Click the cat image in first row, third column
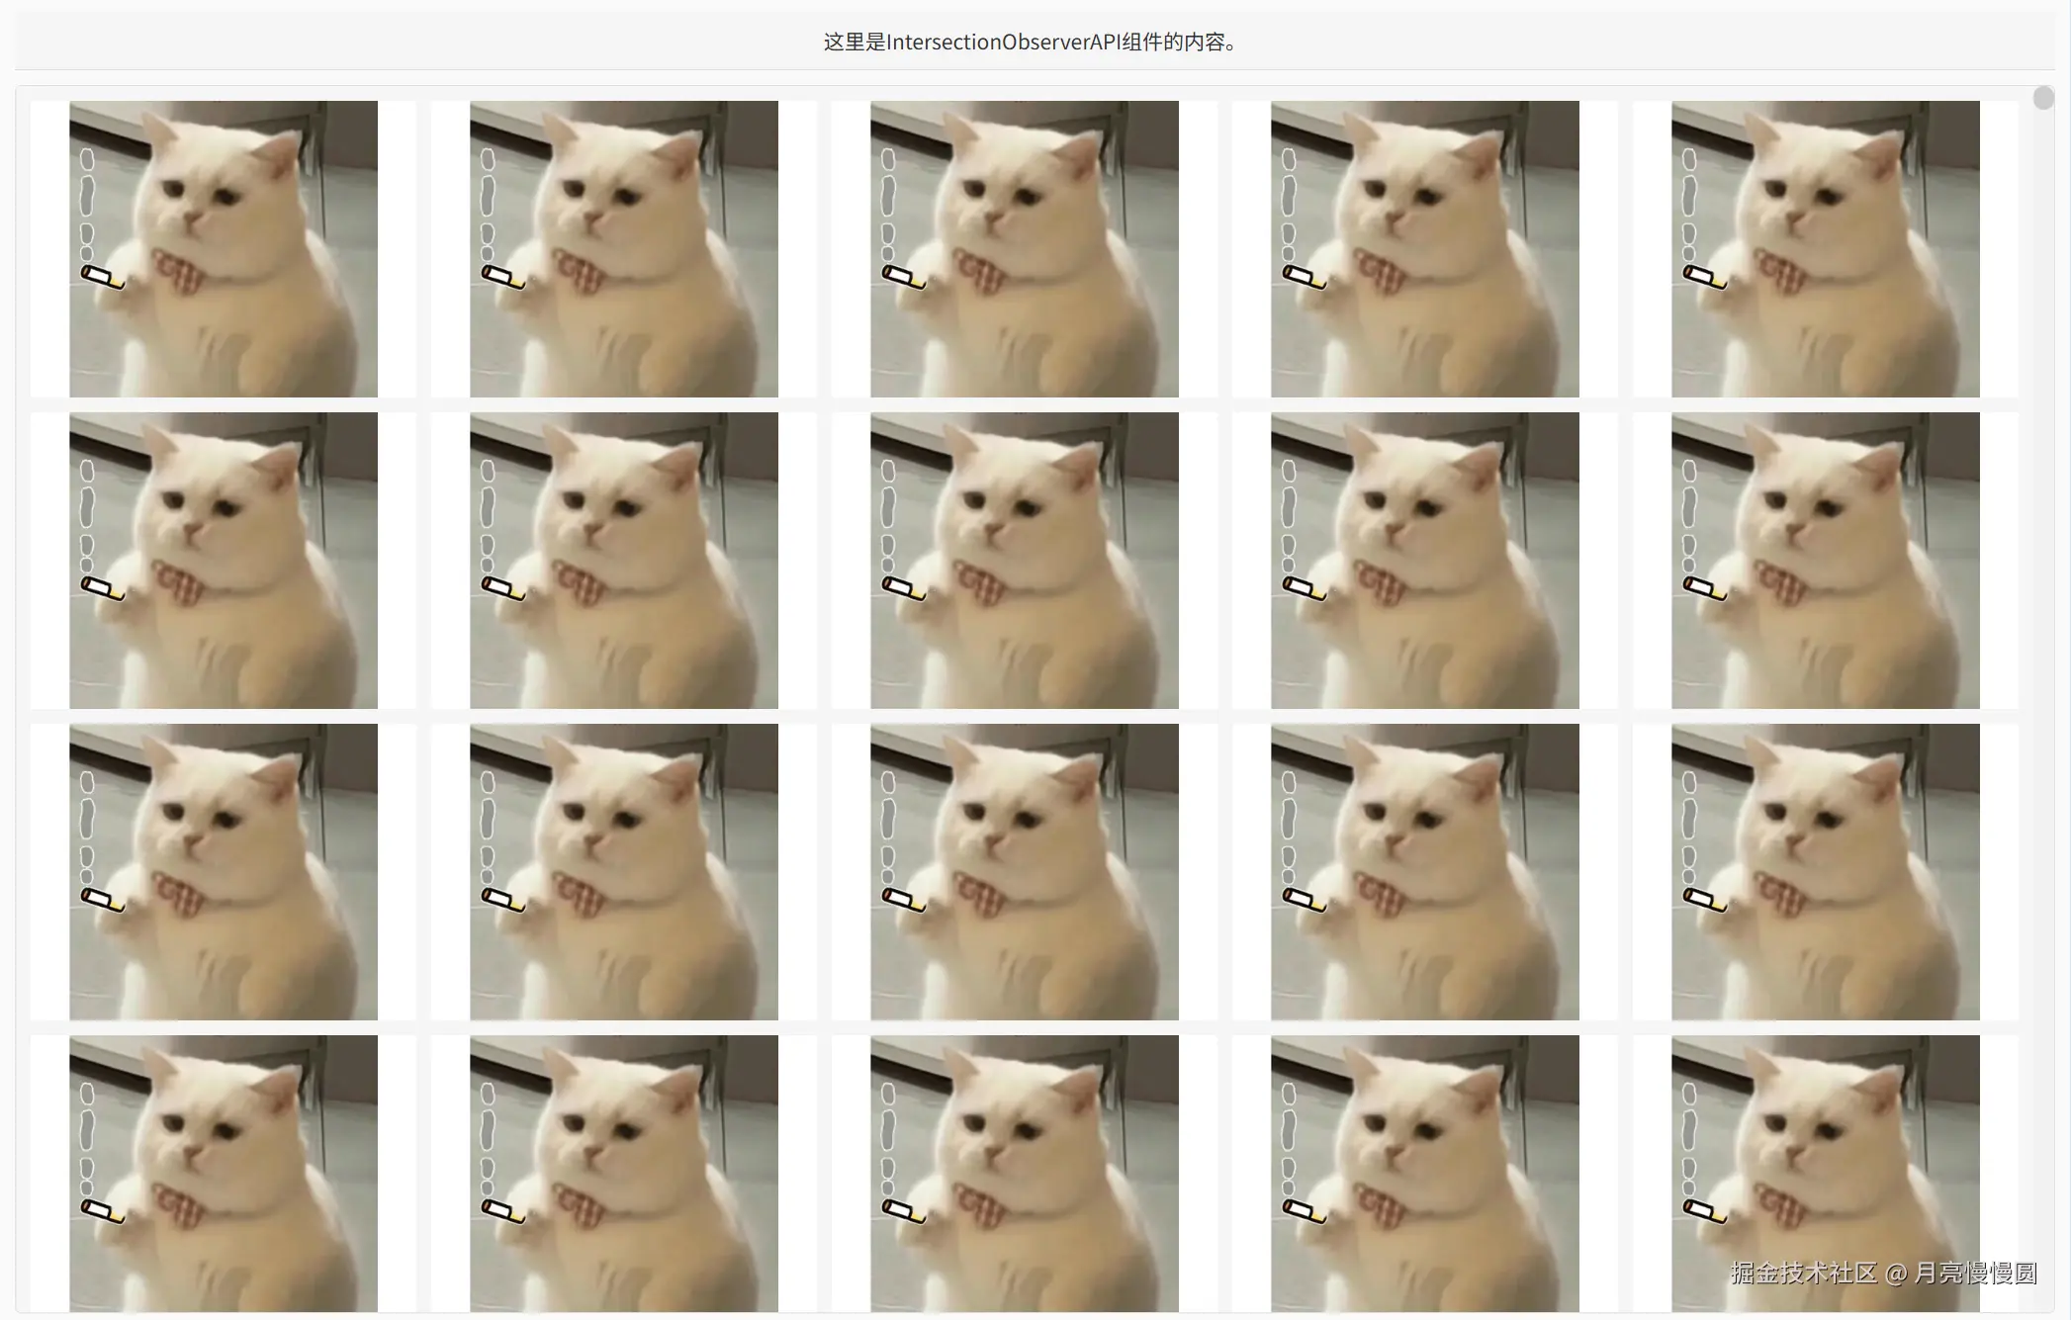 point(1025,248)
